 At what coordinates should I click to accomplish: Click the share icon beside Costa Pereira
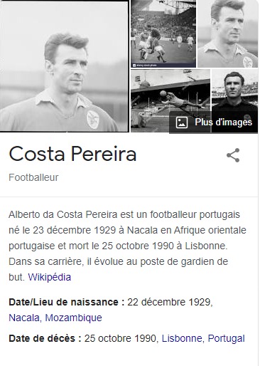(x=233, y=155)
